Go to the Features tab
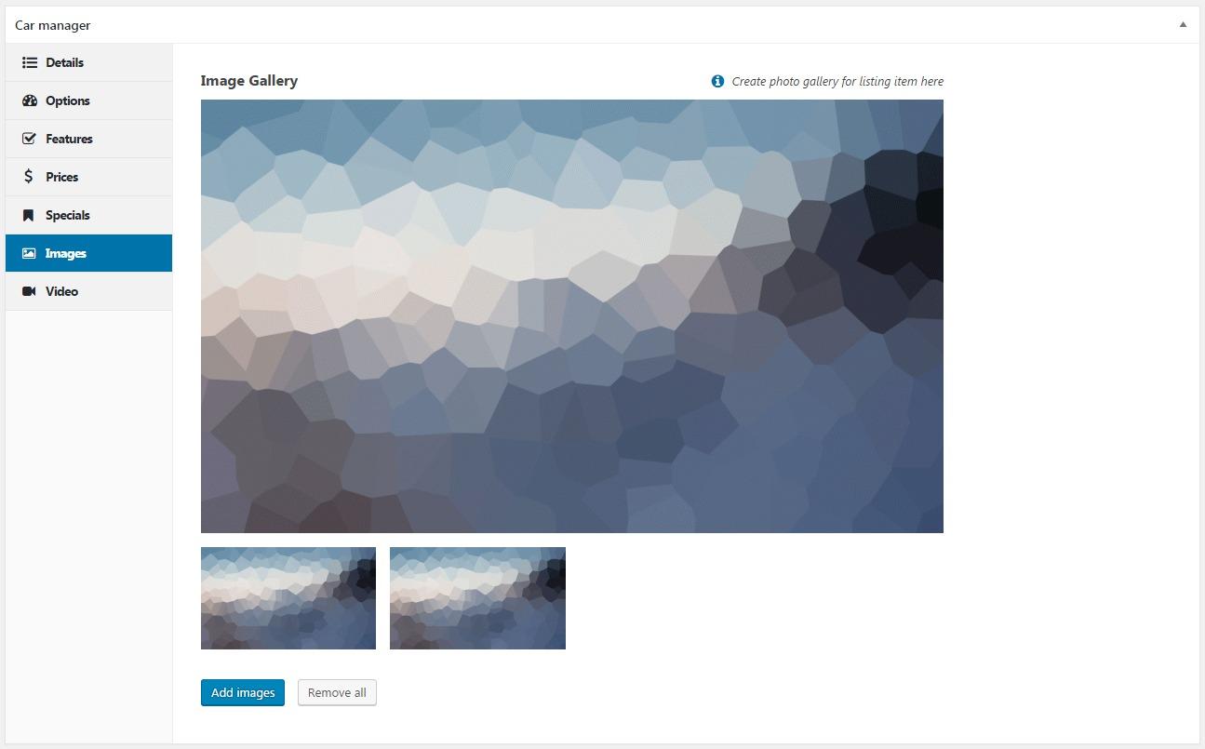Viewport: 1205px width, 749px height. click(x=88, y=139)
